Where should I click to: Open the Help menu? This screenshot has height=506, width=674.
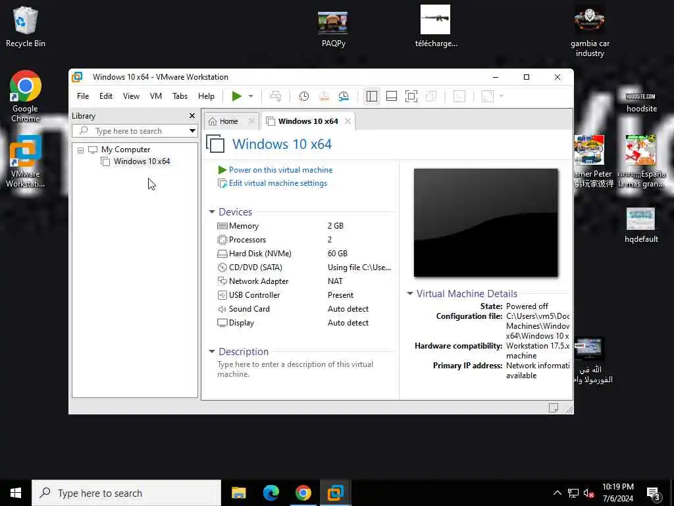click(x=206, y=96)
